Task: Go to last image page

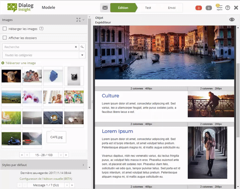Action: 66,155
